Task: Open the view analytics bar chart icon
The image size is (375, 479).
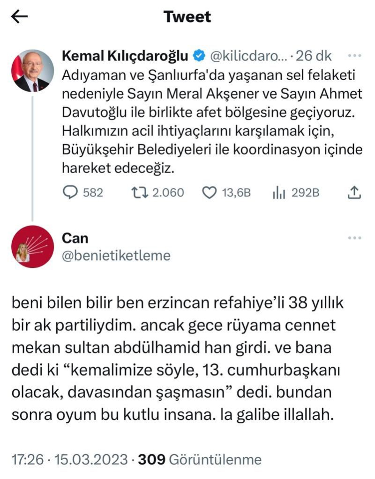Action: click(x=279, y=192)
